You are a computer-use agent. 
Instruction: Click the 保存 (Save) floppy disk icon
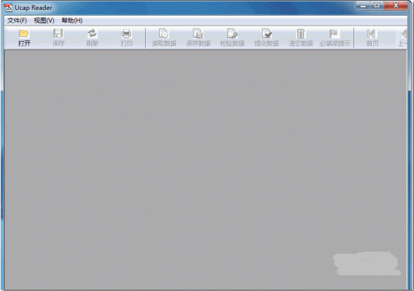58,34
